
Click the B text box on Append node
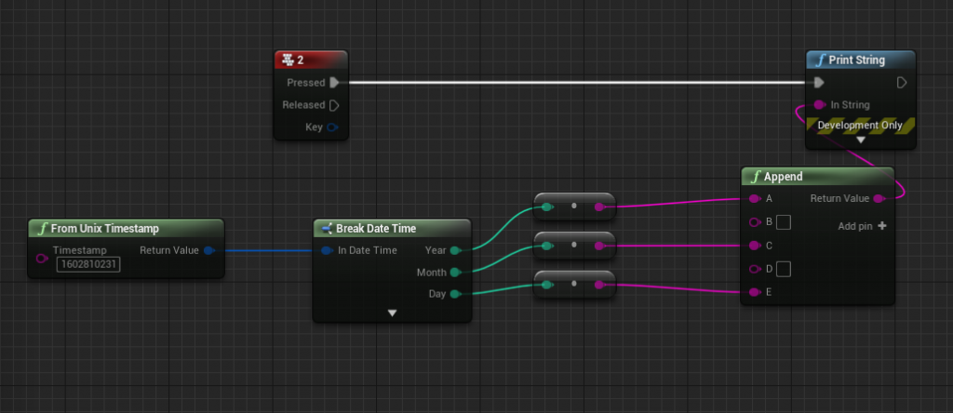(x=784, y=222)
